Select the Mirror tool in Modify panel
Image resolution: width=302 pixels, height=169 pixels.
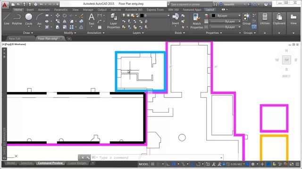point(65,21)
